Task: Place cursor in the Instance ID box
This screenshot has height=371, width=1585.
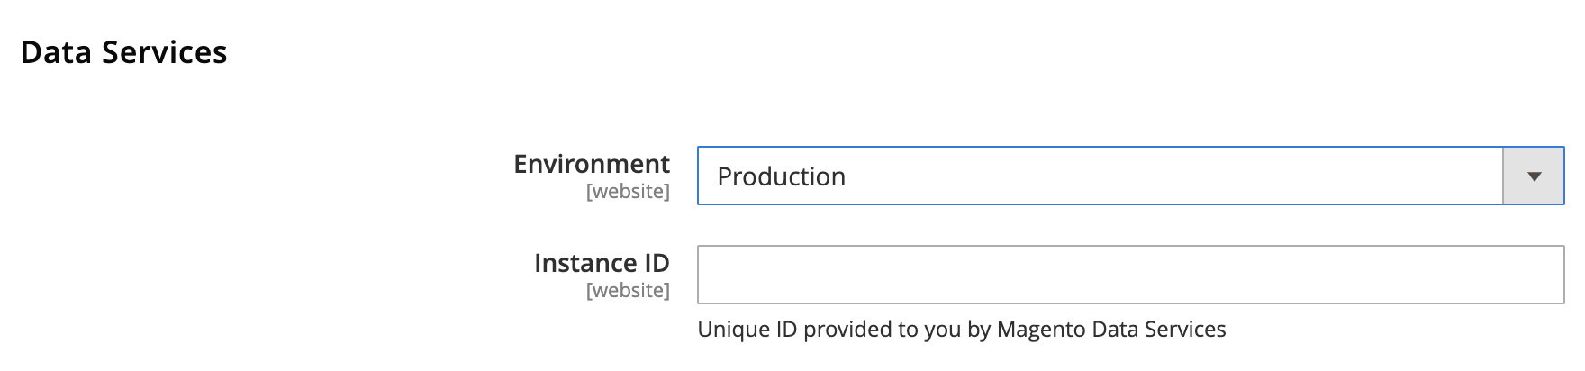Action: point(1131,275)
